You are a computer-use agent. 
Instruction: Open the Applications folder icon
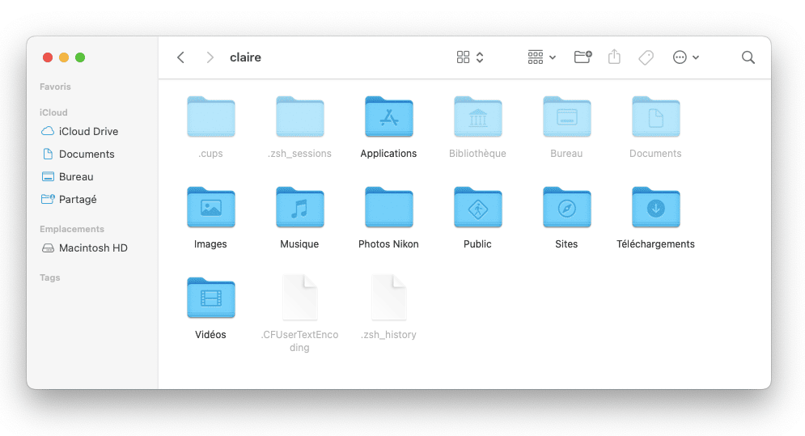pyautogui.click(x=388, y=117)
